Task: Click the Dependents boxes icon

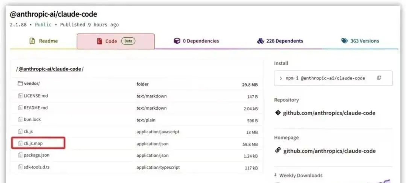Action: point(260,41)
